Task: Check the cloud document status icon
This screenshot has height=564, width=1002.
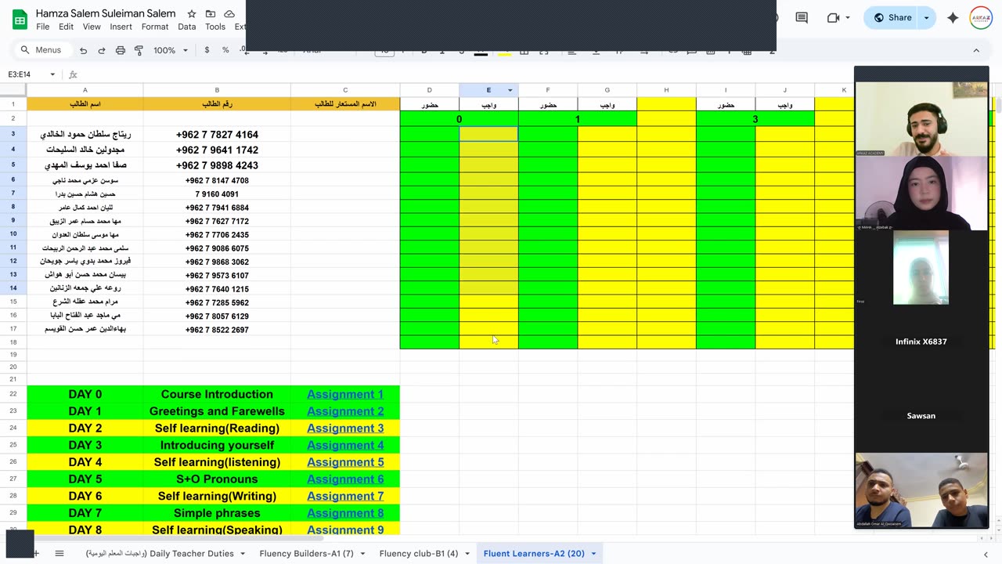Action: tap(229, 14)
